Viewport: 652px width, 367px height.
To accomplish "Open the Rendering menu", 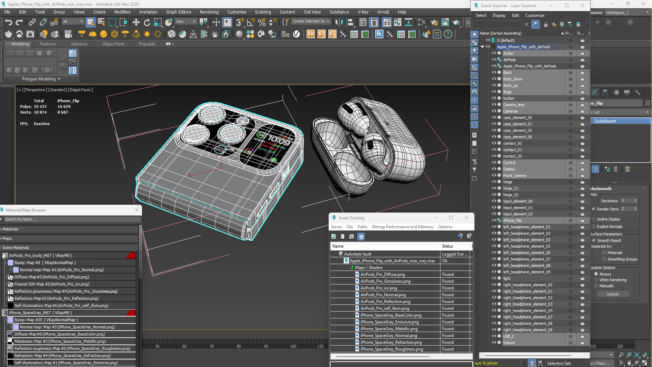I will point(209,12).
